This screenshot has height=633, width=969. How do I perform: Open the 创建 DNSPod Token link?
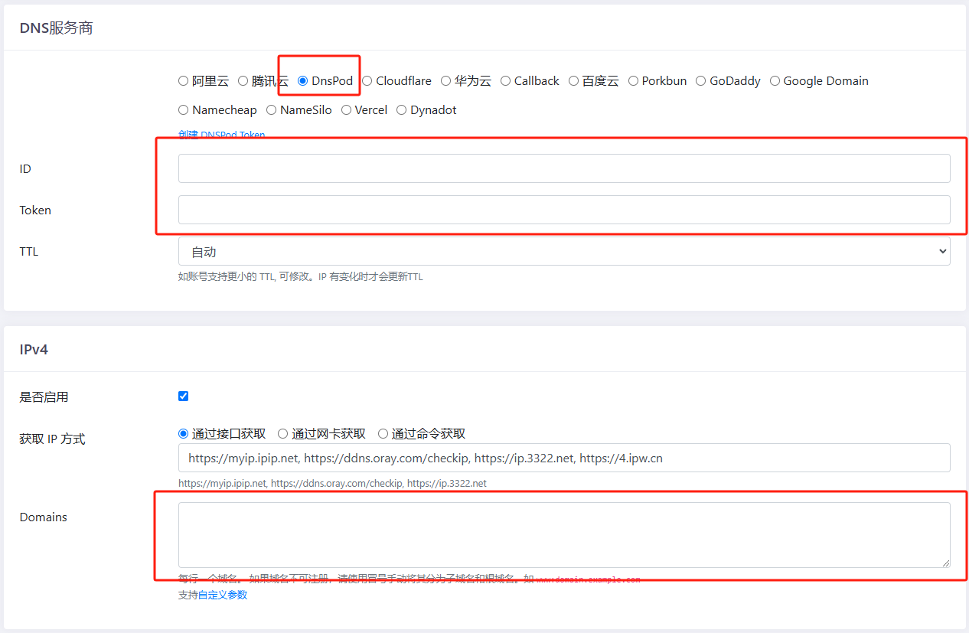(x=222, y=135)
